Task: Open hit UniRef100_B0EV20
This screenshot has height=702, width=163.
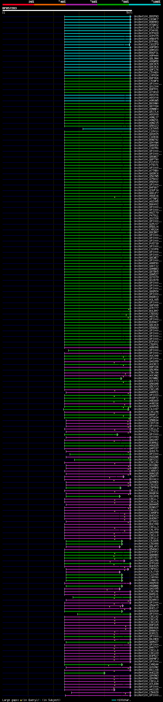Action: point(146,516)
